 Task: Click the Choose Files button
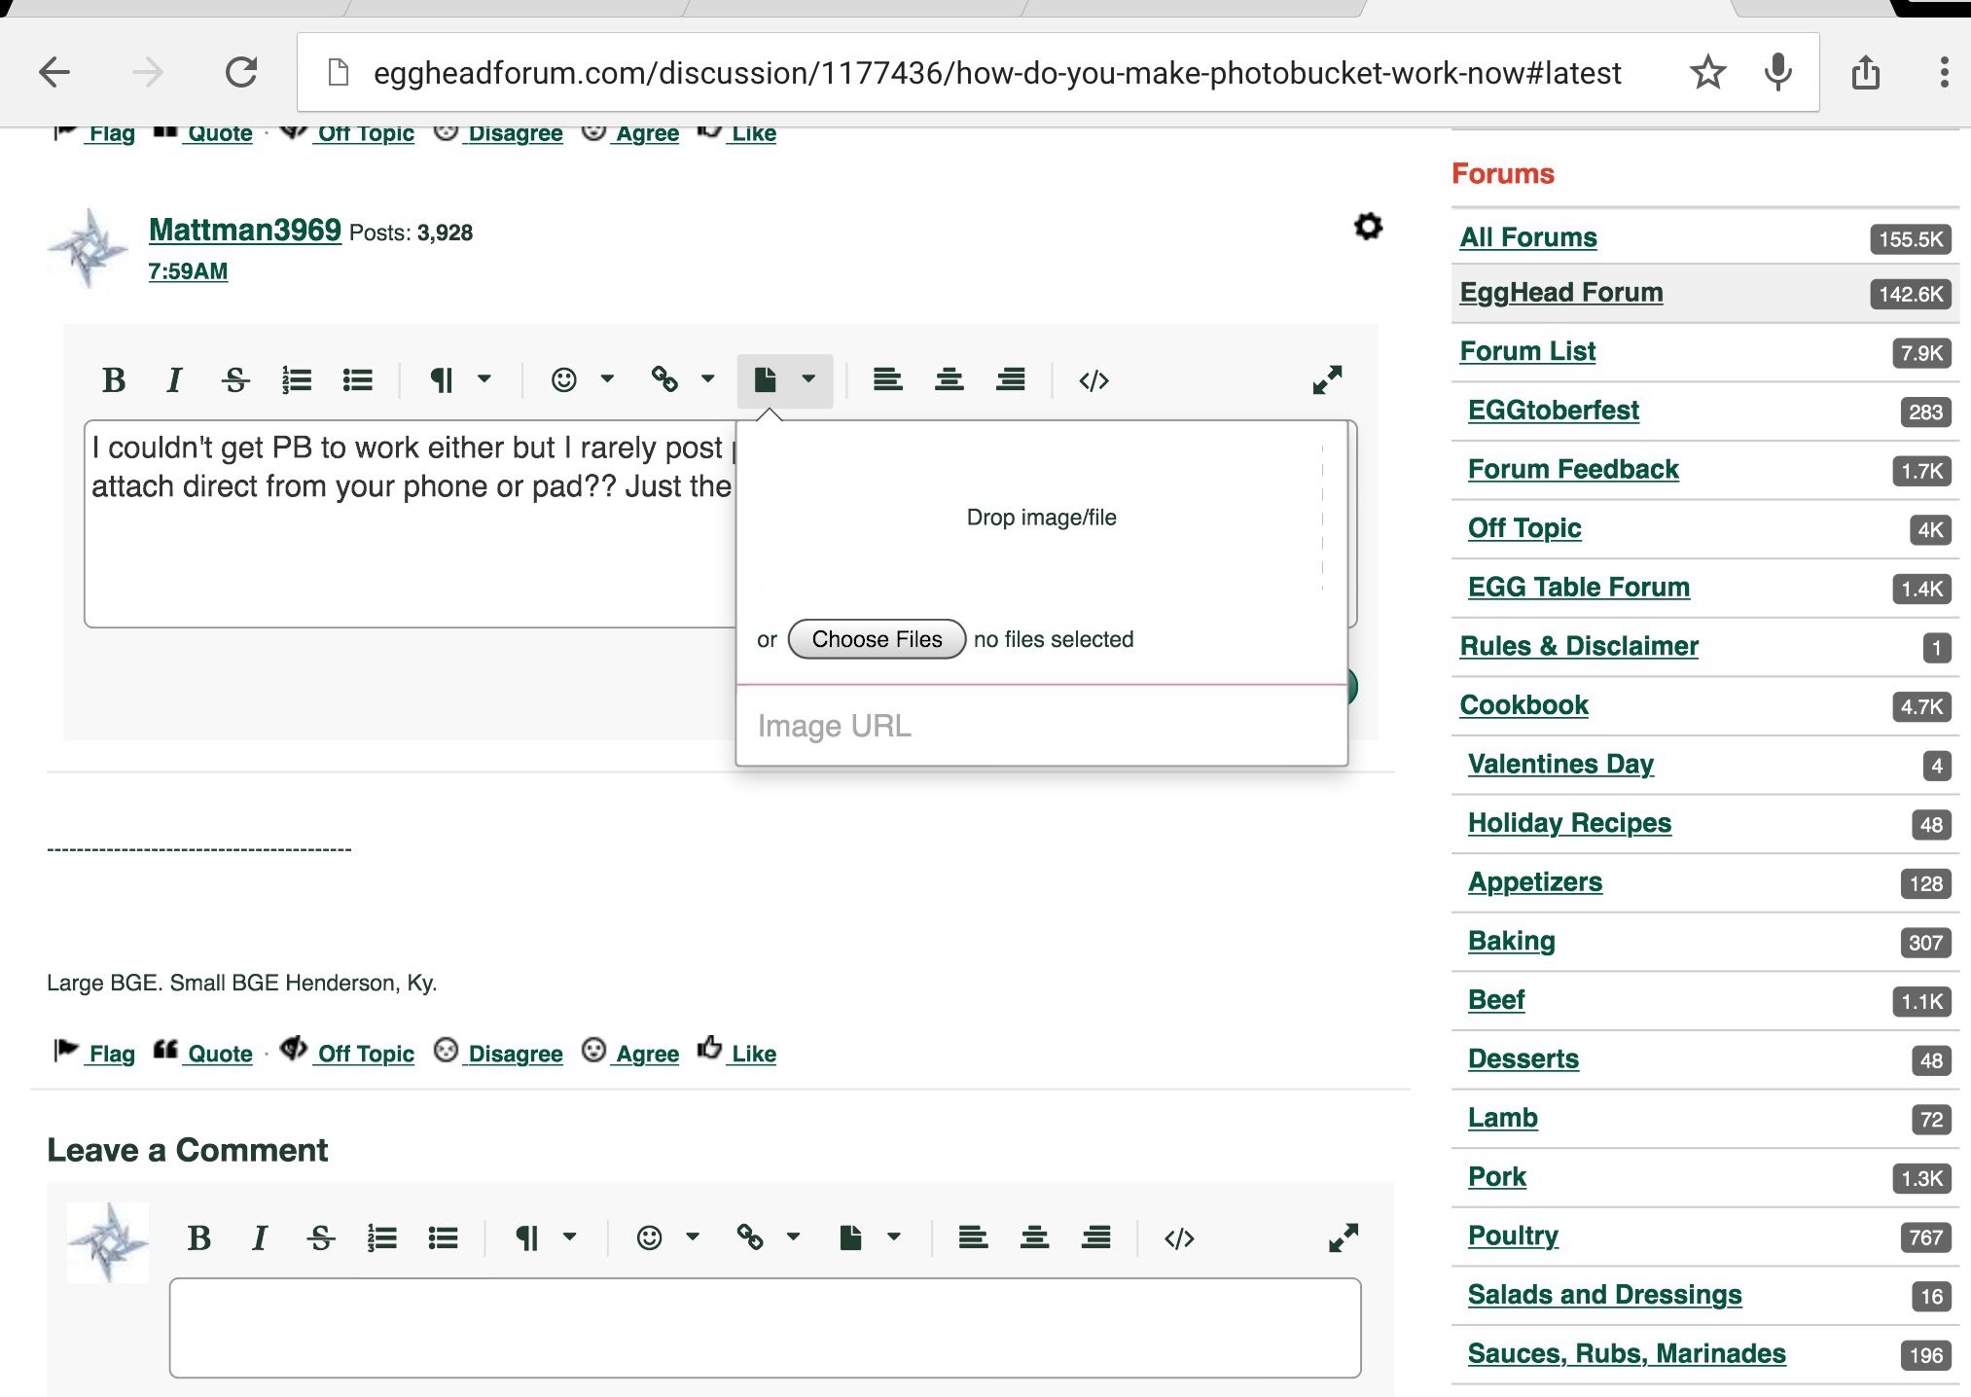point(877,639)
